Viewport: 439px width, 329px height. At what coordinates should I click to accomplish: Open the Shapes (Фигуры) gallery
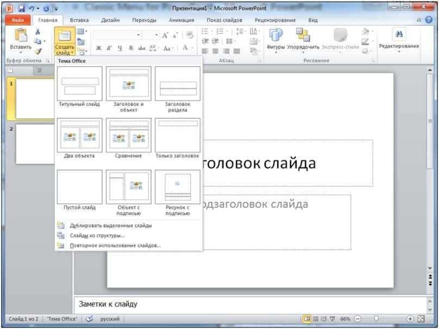coord(276,40)
